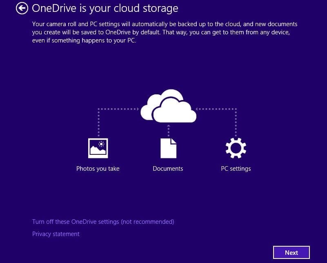Click the "Documents" label
This screenshot has width=327, height=263.
(168, 169)
